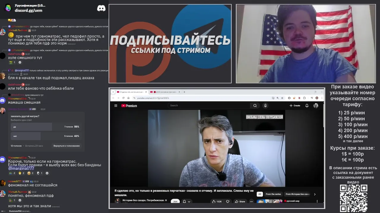
Task: Toggle reaction under 'хуле смешного тут'
Action: pos(12,62)
